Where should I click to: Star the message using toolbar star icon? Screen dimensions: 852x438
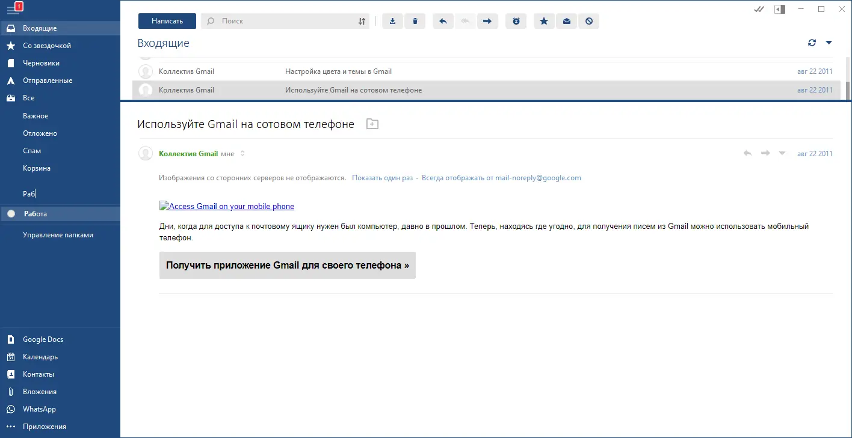point(544,21)
